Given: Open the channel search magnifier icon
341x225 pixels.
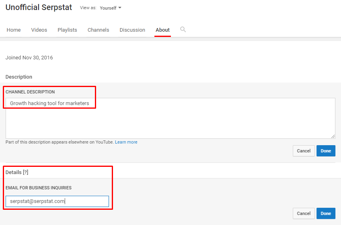Looking at the screenshot, I should point(183,30).
